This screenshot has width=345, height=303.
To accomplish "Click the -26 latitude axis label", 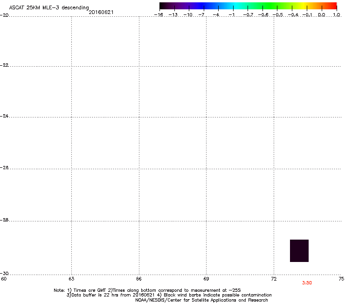I will 4,168.
